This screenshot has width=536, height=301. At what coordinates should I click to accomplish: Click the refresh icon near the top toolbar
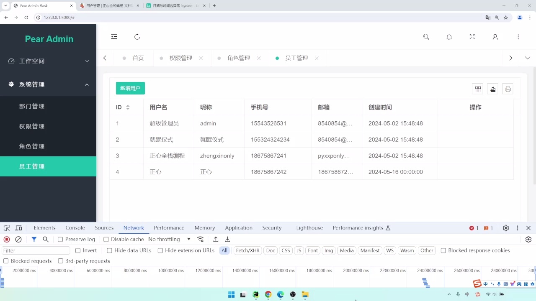coord(137,37)
